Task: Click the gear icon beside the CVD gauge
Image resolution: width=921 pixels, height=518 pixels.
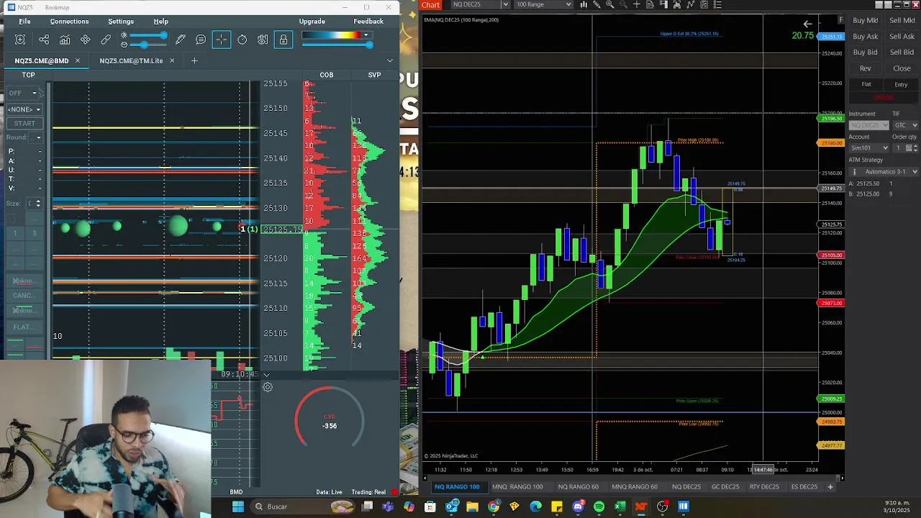Action: click(268, 387)
